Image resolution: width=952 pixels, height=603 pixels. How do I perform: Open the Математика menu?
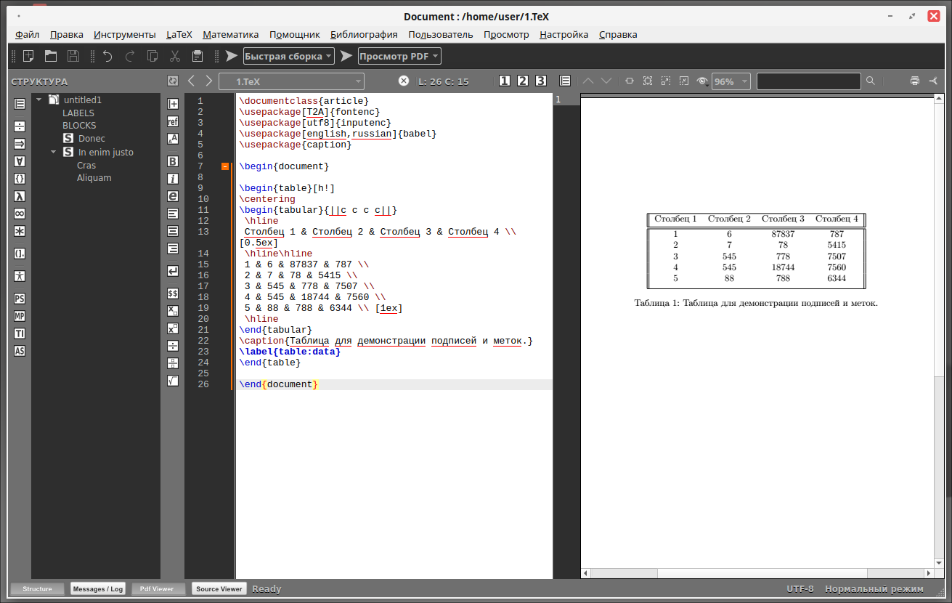[x=231, y=34]
